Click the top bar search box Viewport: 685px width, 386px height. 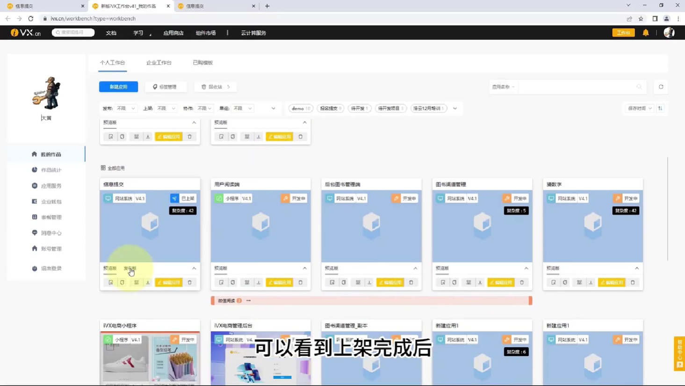coord(73,32)
